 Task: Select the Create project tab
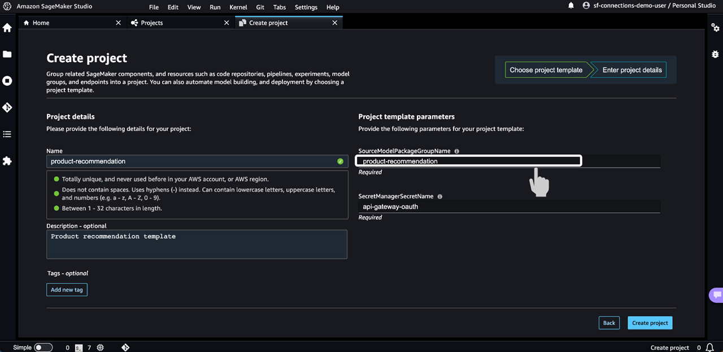point(288,23)
